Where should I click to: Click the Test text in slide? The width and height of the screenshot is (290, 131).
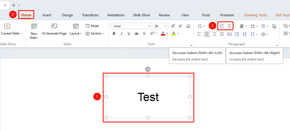coord(148,97)
